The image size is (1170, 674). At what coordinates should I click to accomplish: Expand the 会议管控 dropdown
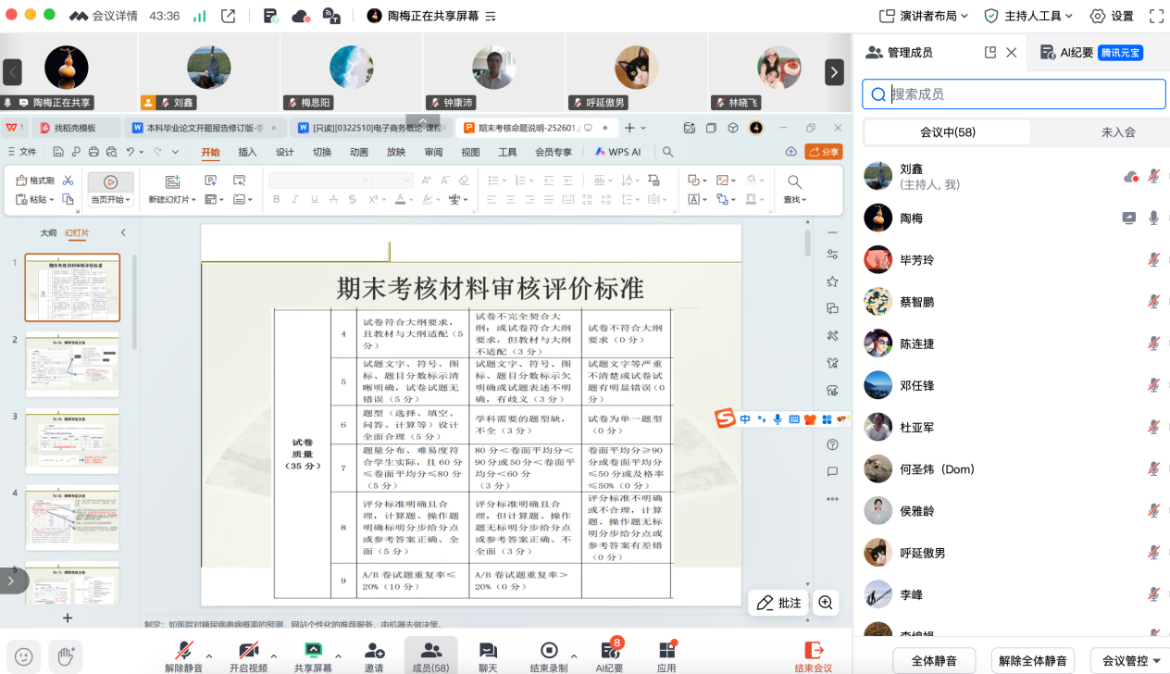1131,660
